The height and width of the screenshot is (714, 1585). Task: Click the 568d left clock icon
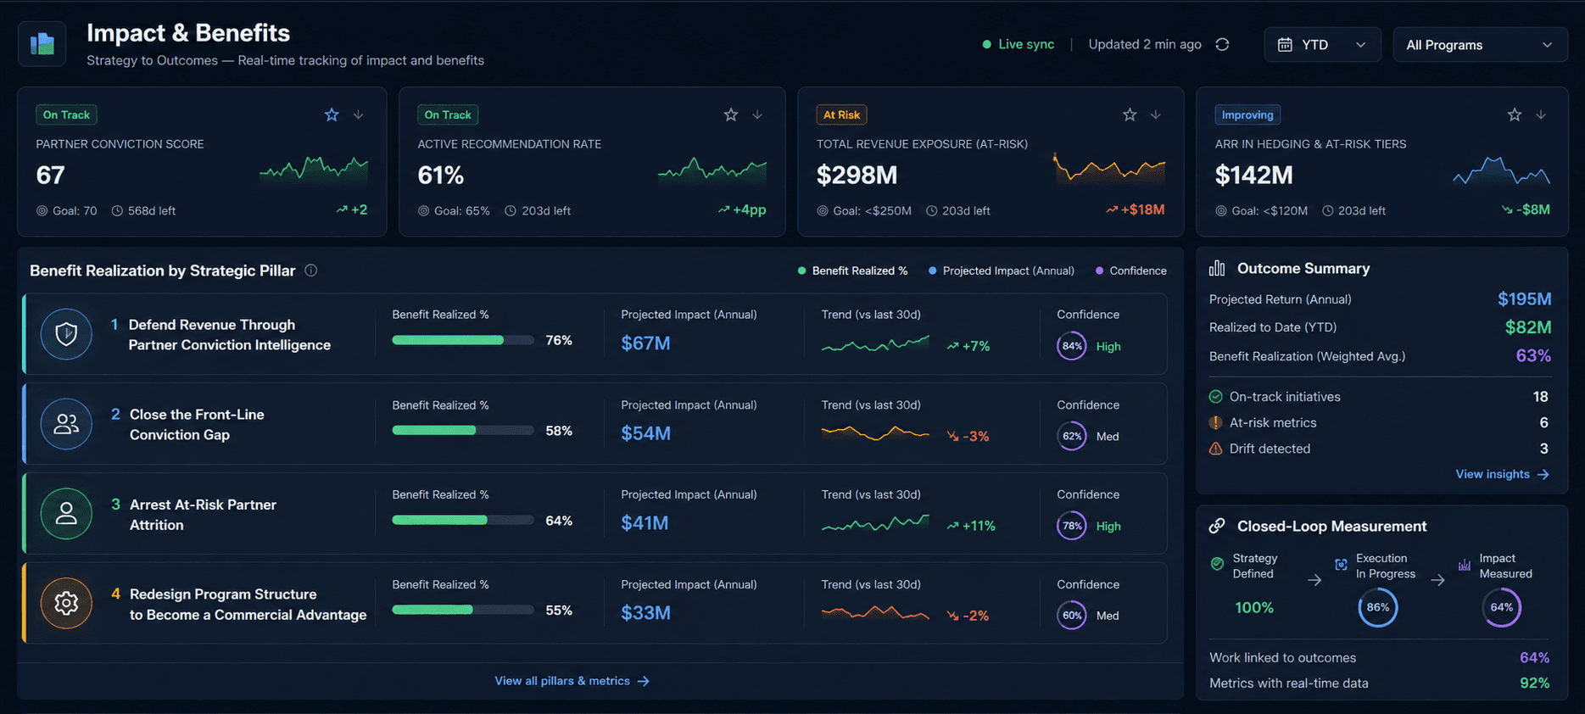point(117,210)
